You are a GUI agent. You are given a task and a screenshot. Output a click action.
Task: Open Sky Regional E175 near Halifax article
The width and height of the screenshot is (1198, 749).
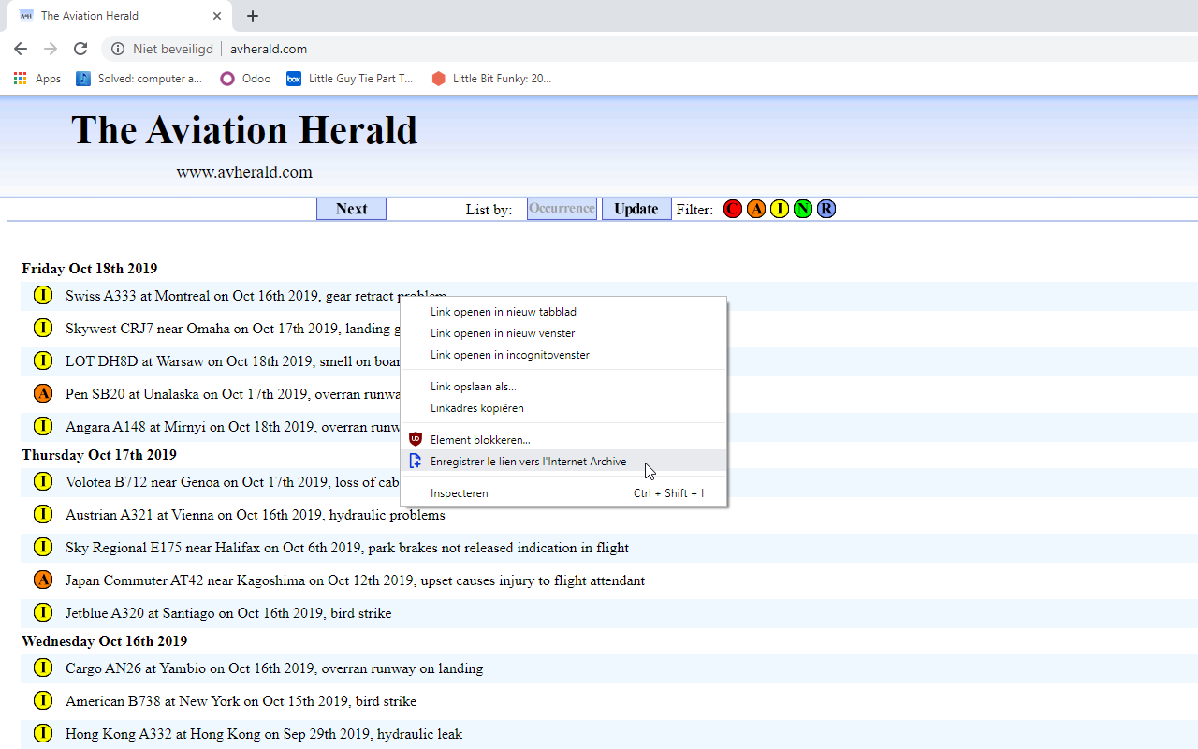pos(347,548)
